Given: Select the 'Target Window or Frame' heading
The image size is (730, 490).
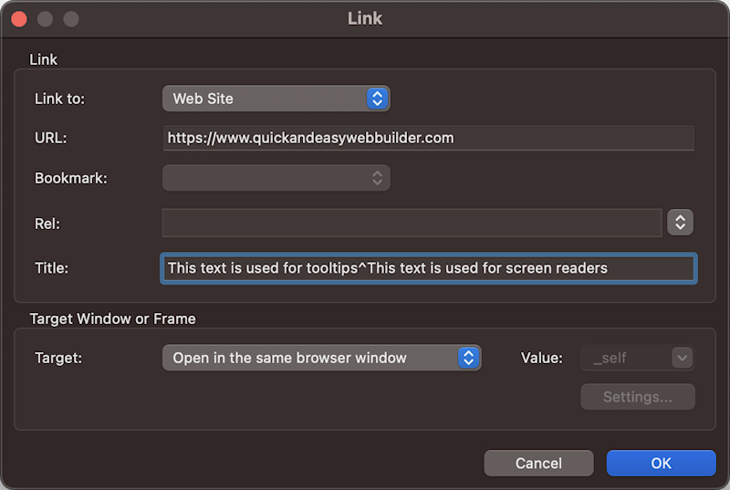Looking at the screenshot, I should (113, 319).
